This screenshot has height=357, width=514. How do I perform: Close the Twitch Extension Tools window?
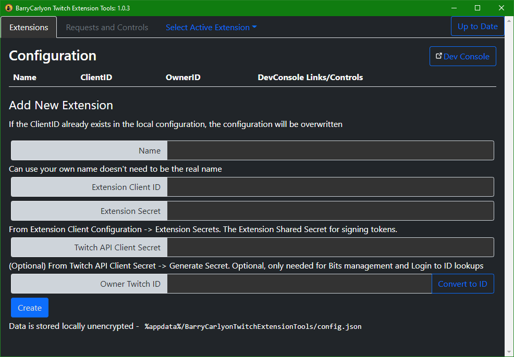click(501, 8)
